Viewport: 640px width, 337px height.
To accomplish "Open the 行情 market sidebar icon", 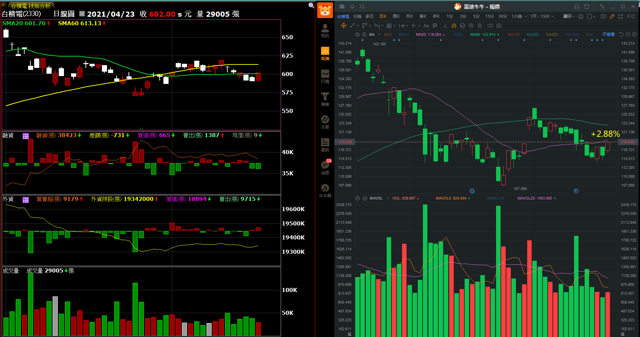I will tap(325, 76).
